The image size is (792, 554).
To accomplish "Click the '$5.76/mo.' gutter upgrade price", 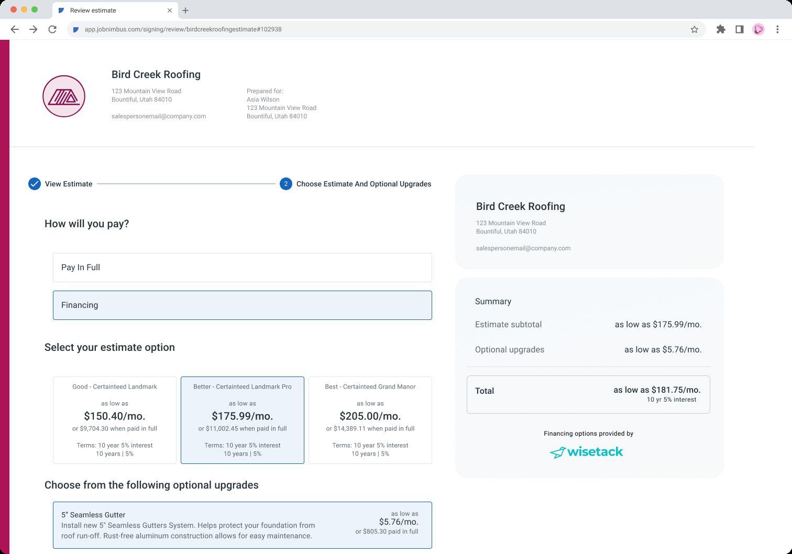I will point(399,522).
